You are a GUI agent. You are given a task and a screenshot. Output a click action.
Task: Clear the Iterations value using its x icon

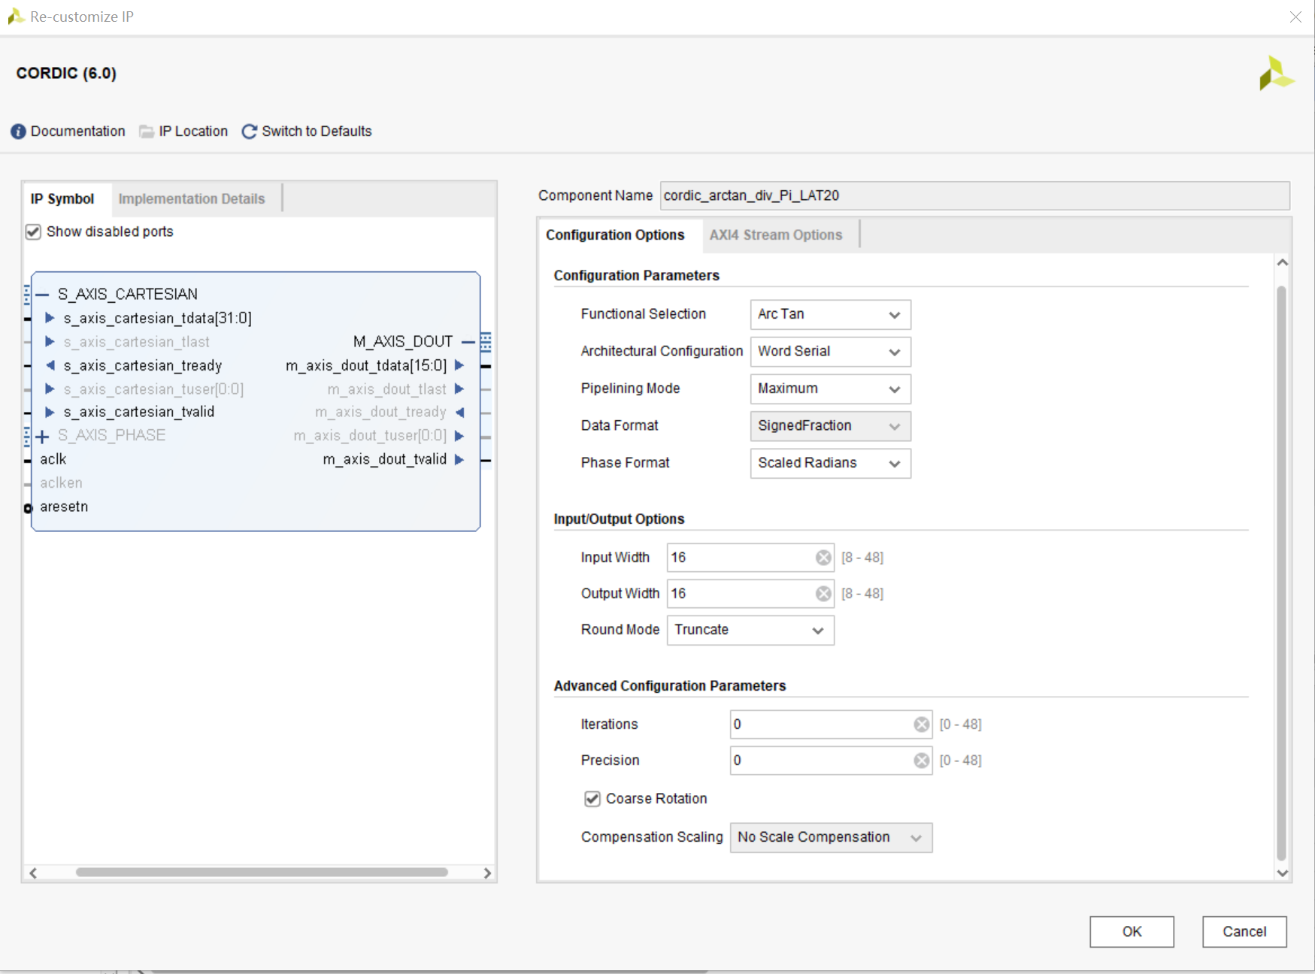pos(920,724)
